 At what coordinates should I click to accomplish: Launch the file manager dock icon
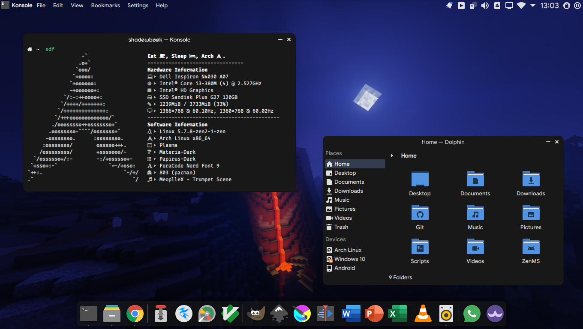[112, 314]
